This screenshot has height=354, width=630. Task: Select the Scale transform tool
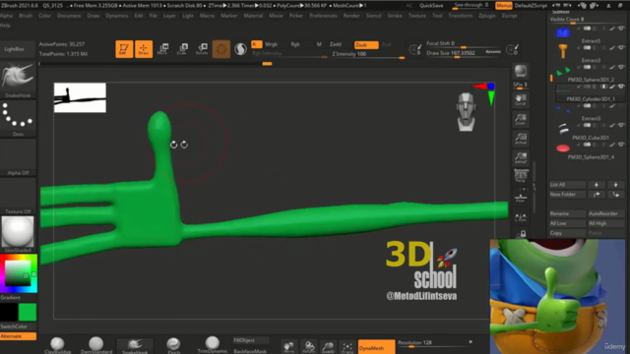pyautogui.click(x=182, y=49)
